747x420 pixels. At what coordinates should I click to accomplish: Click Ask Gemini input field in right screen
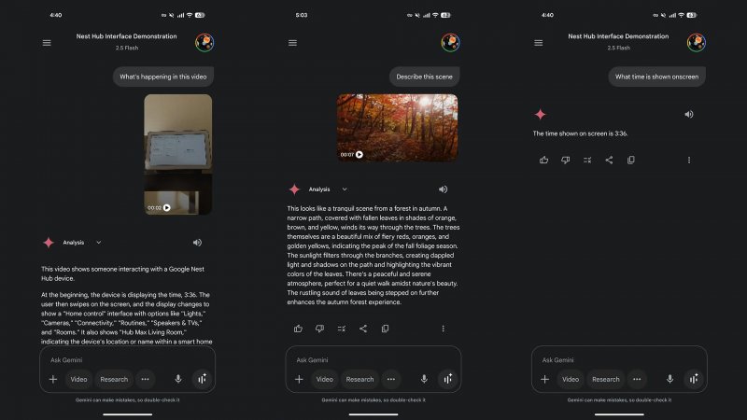click(x=619, y=360)
